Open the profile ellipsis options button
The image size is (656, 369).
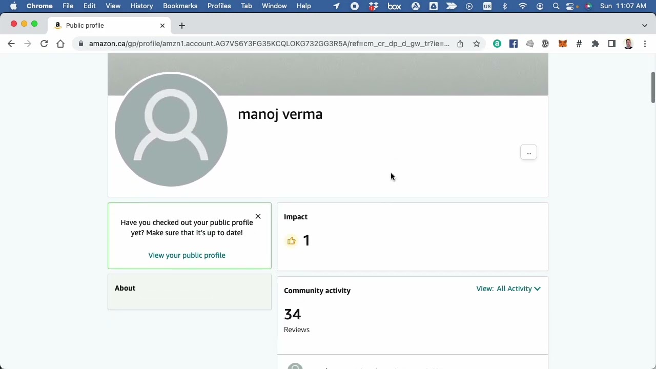(x=528, y=153)
